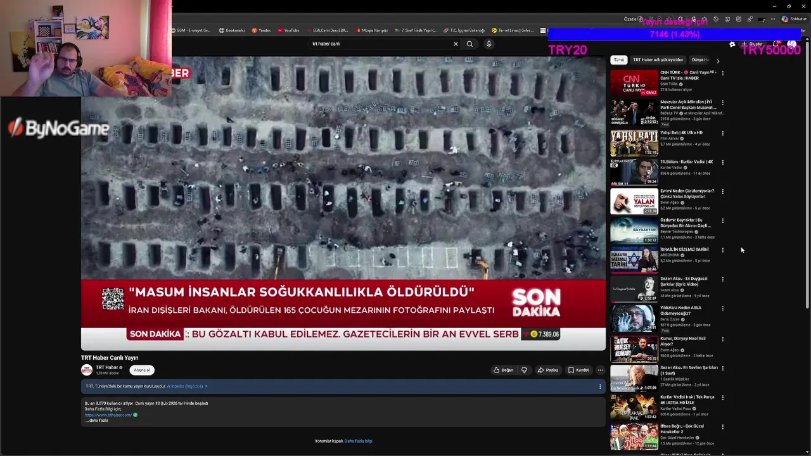The width and height of the screenshot is (811, 456).
Task: Start voice search with the microphone icon
Action: pos(489,44)
